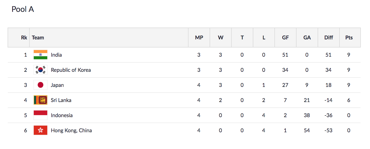Select the Japan flag icon
This screenshot has width=370, height=149.
[x=41, y=85]
